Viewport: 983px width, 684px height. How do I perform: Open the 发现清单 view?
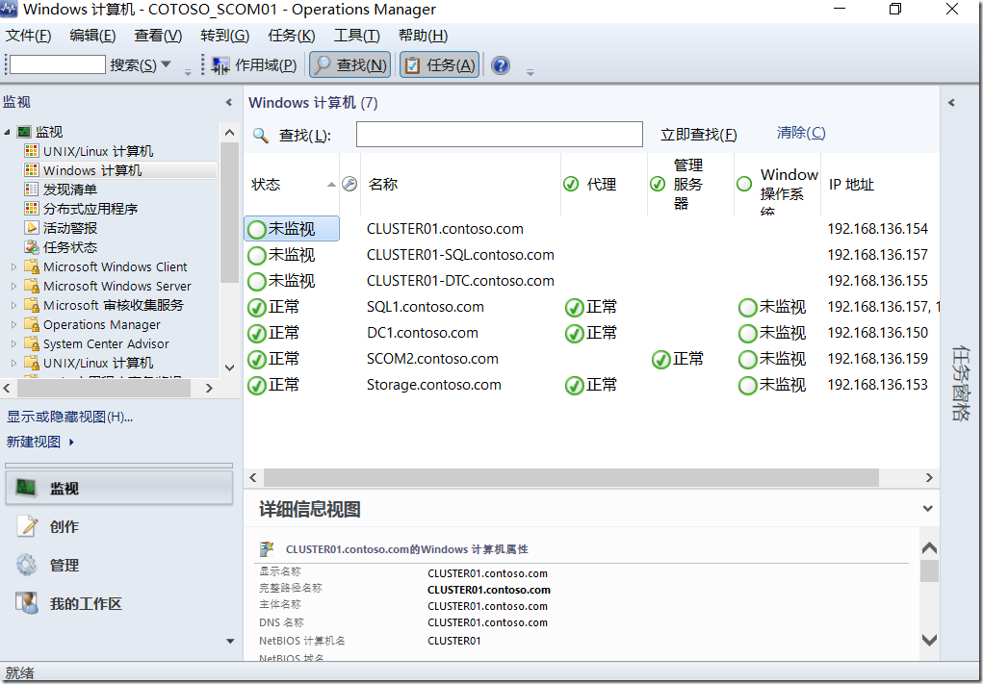coord(61,190)
